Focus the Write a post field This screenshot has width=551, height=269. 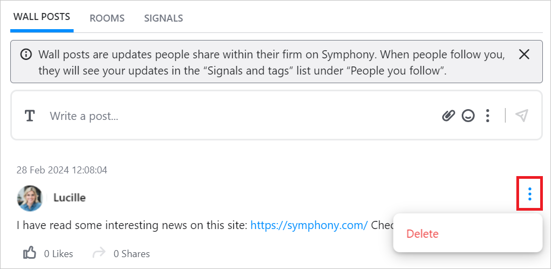pos(242,116)
